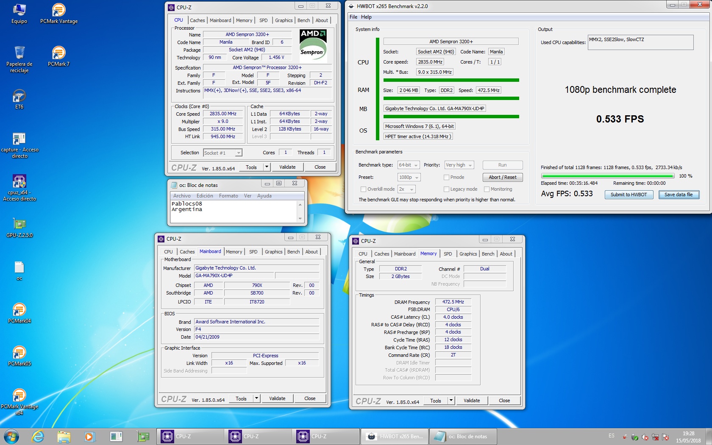Open the Priority Very high dropdown
Image resolution: width=712 pixels, height=445 pixels.
tap(459, 165)
